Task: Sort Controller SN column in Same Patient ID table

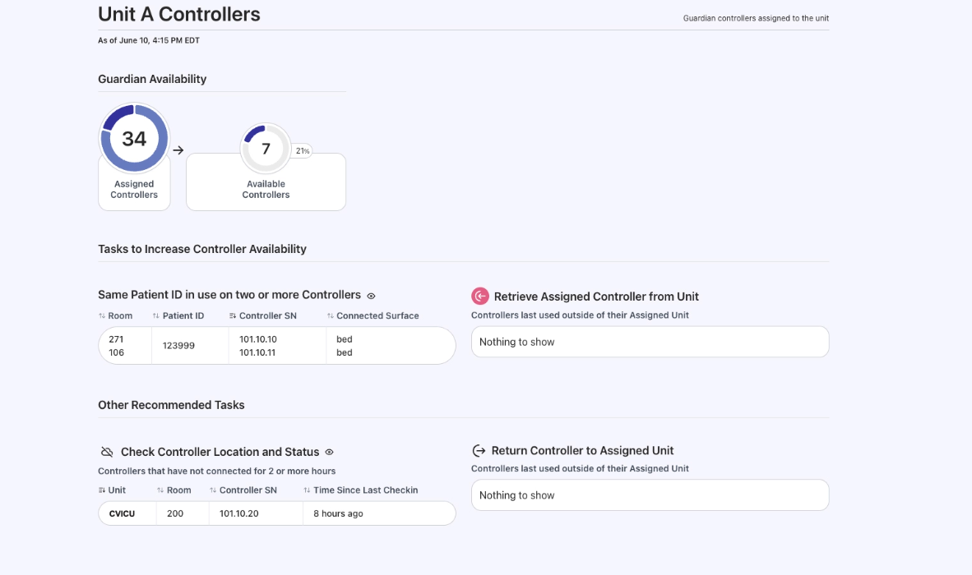Action: coord(233,316)
